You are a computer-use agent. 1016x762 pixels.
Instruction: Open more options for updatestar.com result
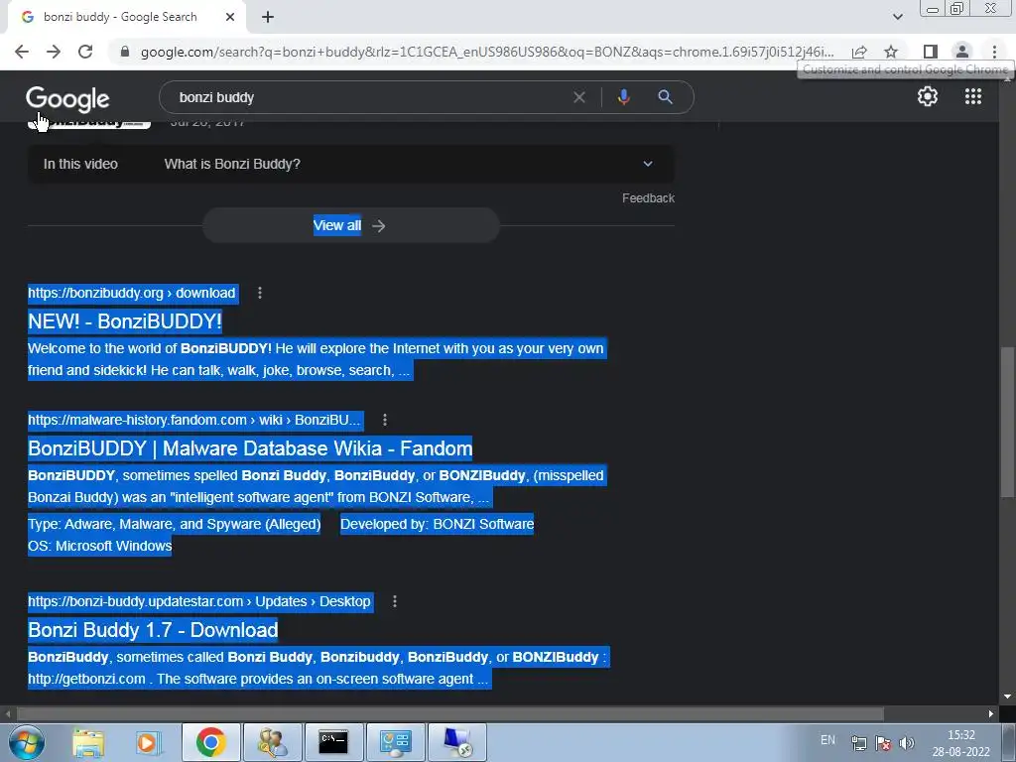pos(395,601)
